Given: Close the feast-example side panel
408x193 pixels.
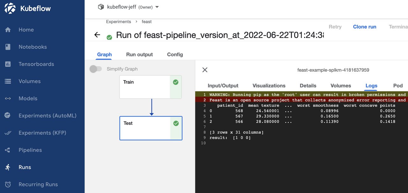Looking at the screenshot, I should coord(205,70).
